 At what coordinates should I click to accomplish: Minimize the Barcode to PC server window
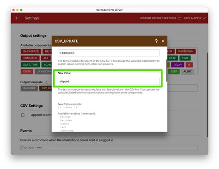pyautogui.click(x=18, y=10)
